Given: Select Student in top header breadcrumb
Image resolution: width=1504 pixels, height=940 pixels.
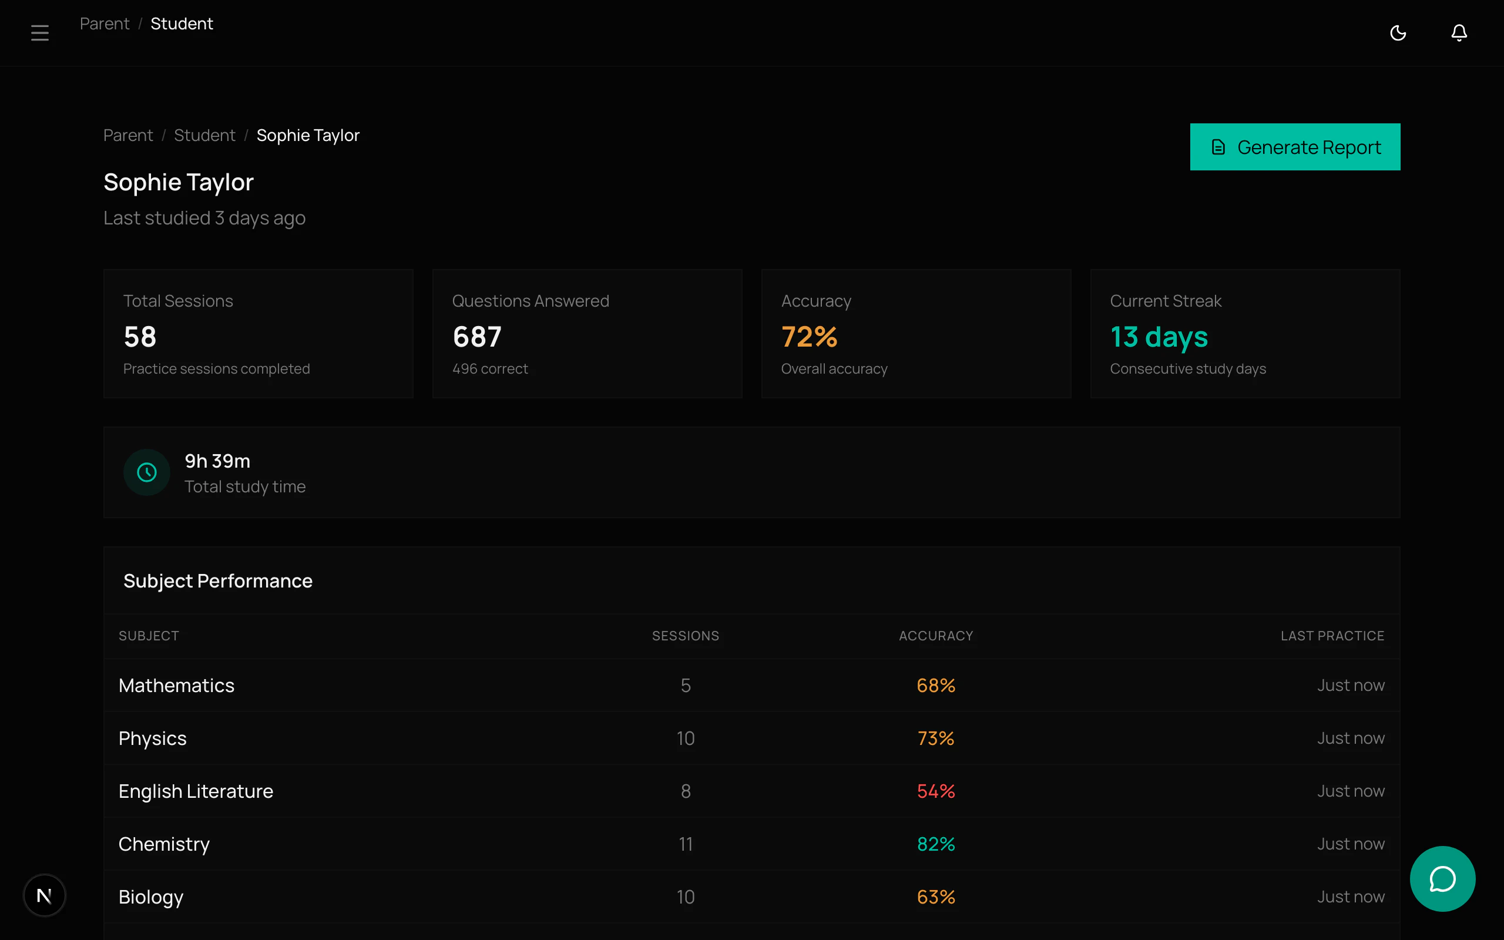Looking at the screenshot, I should [182, 23].
